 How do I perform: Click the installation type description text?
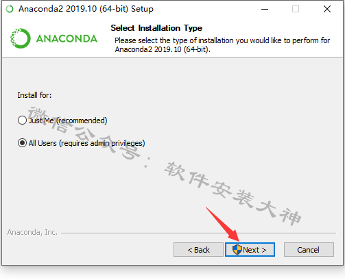click(x=222, y=44)
